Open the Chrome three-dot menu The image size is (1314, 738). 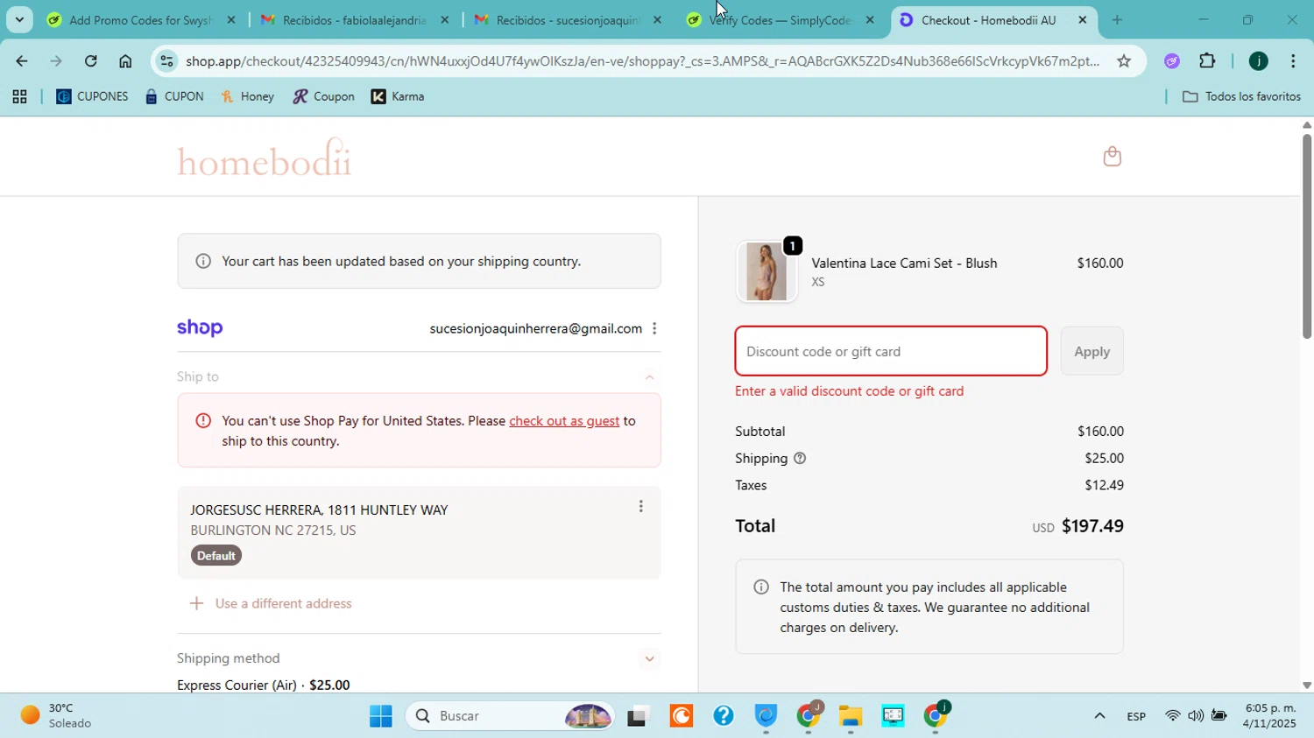click(x=1293, y=60)
